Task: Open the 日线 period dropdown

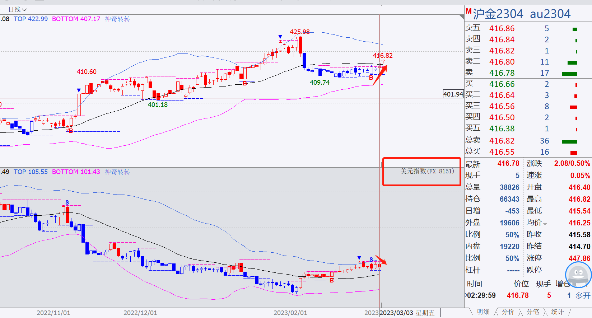Action: tap(18, 9)
